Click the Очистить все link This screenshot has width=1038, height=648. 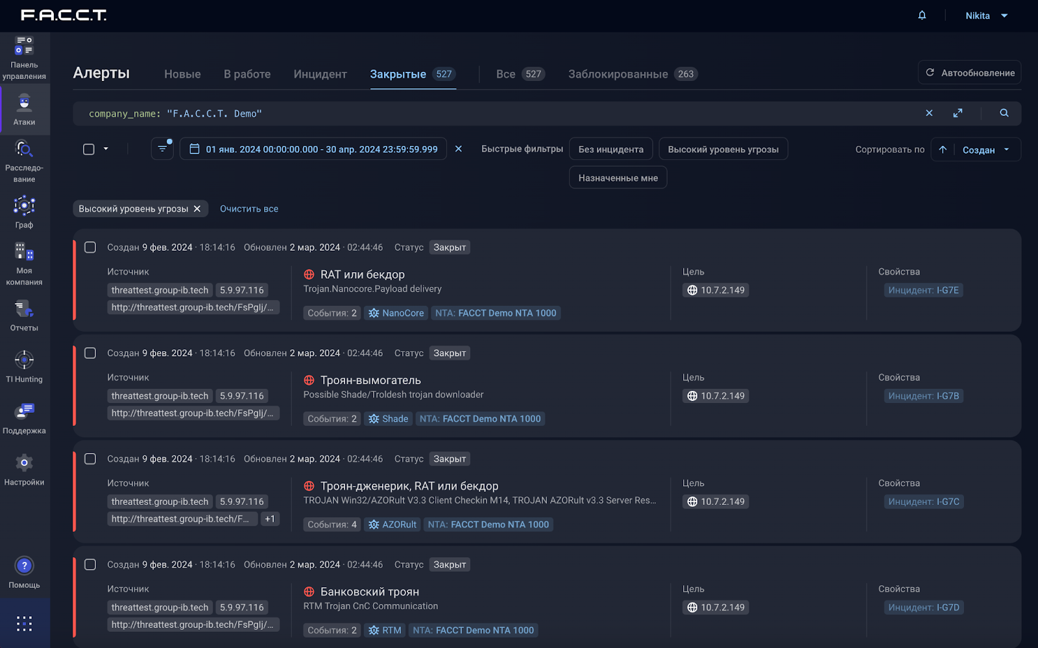click(x=249, y=209)
